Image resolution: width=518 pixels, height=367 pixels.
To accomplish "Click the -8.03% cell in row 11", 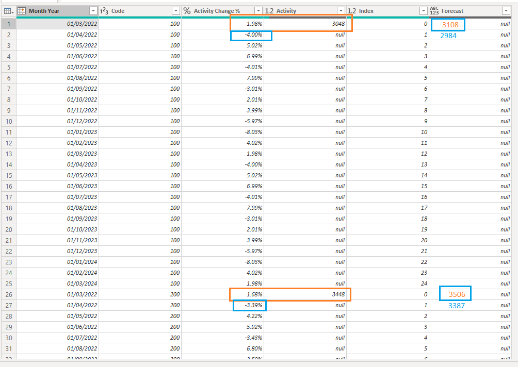I will (223, 132).
